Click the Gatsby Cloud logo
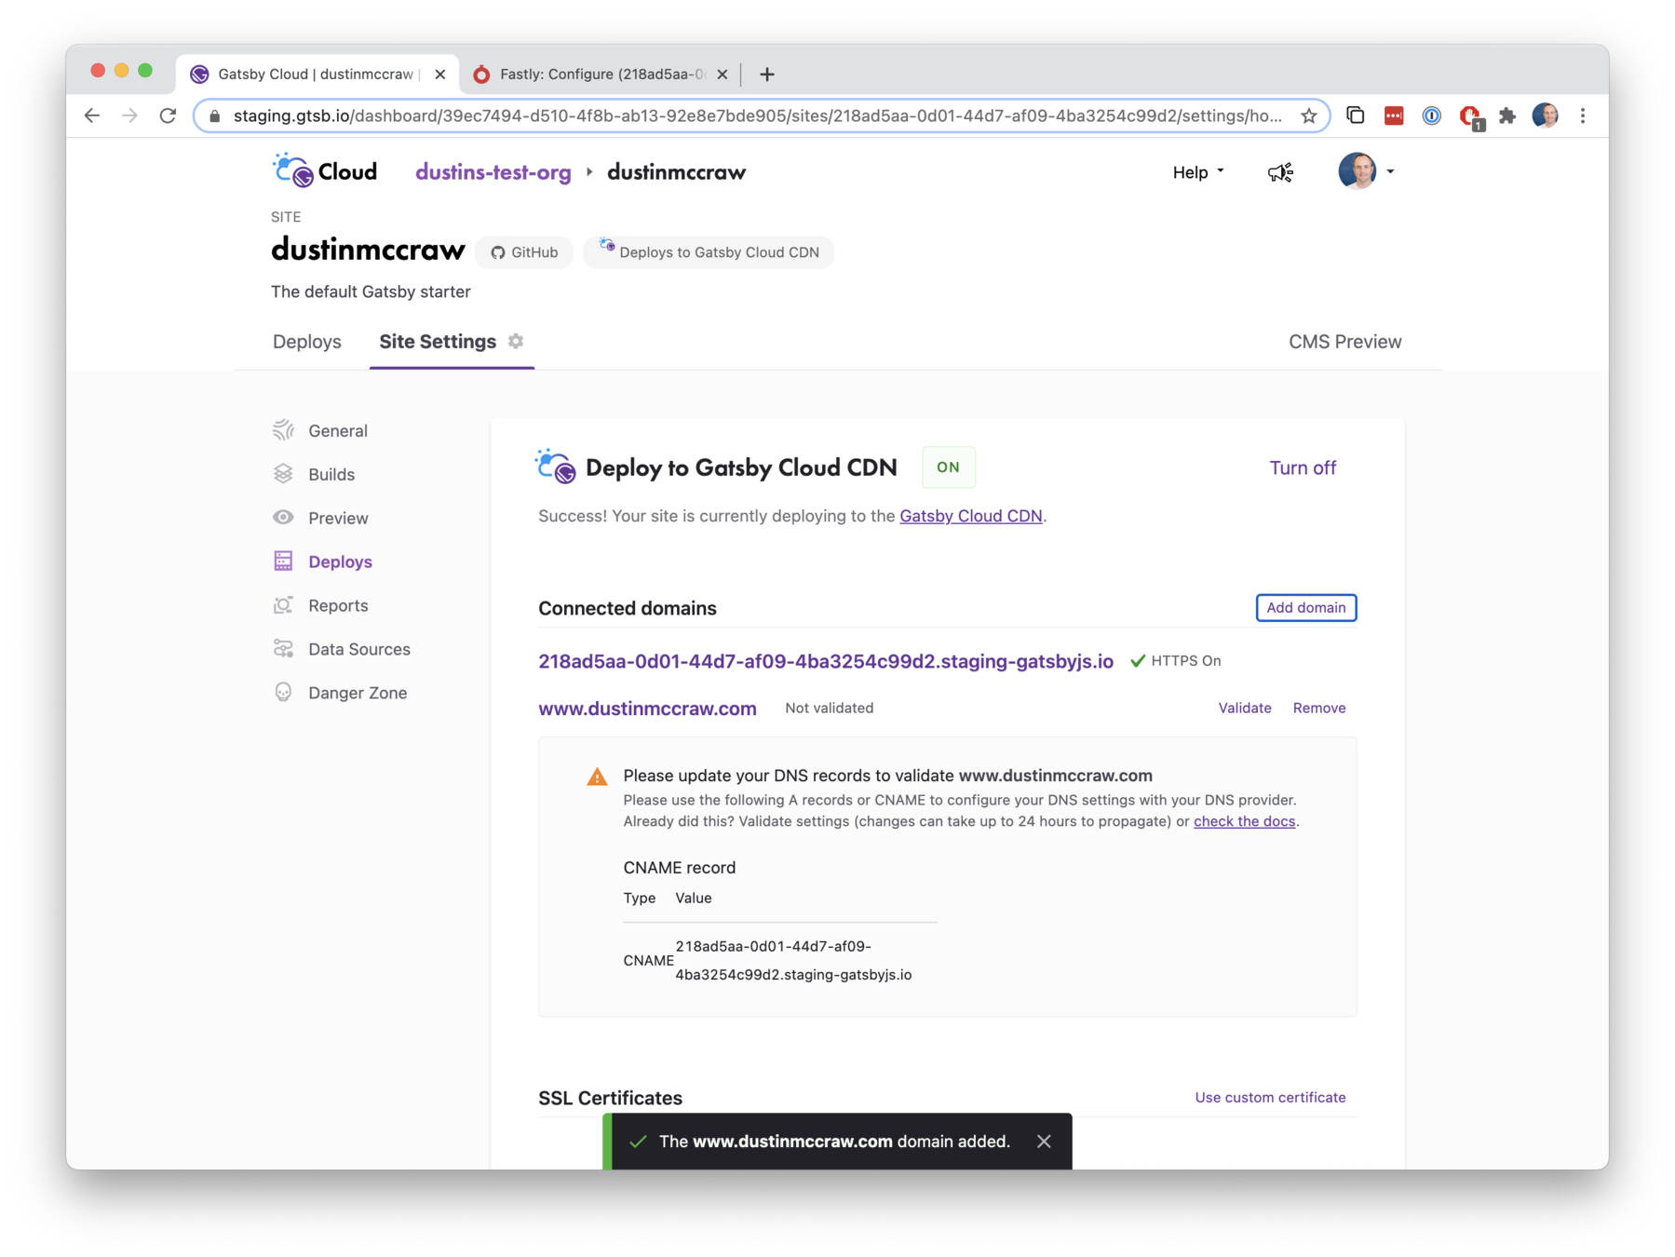Screen dimensions: 1675x1257 point(324,171)
